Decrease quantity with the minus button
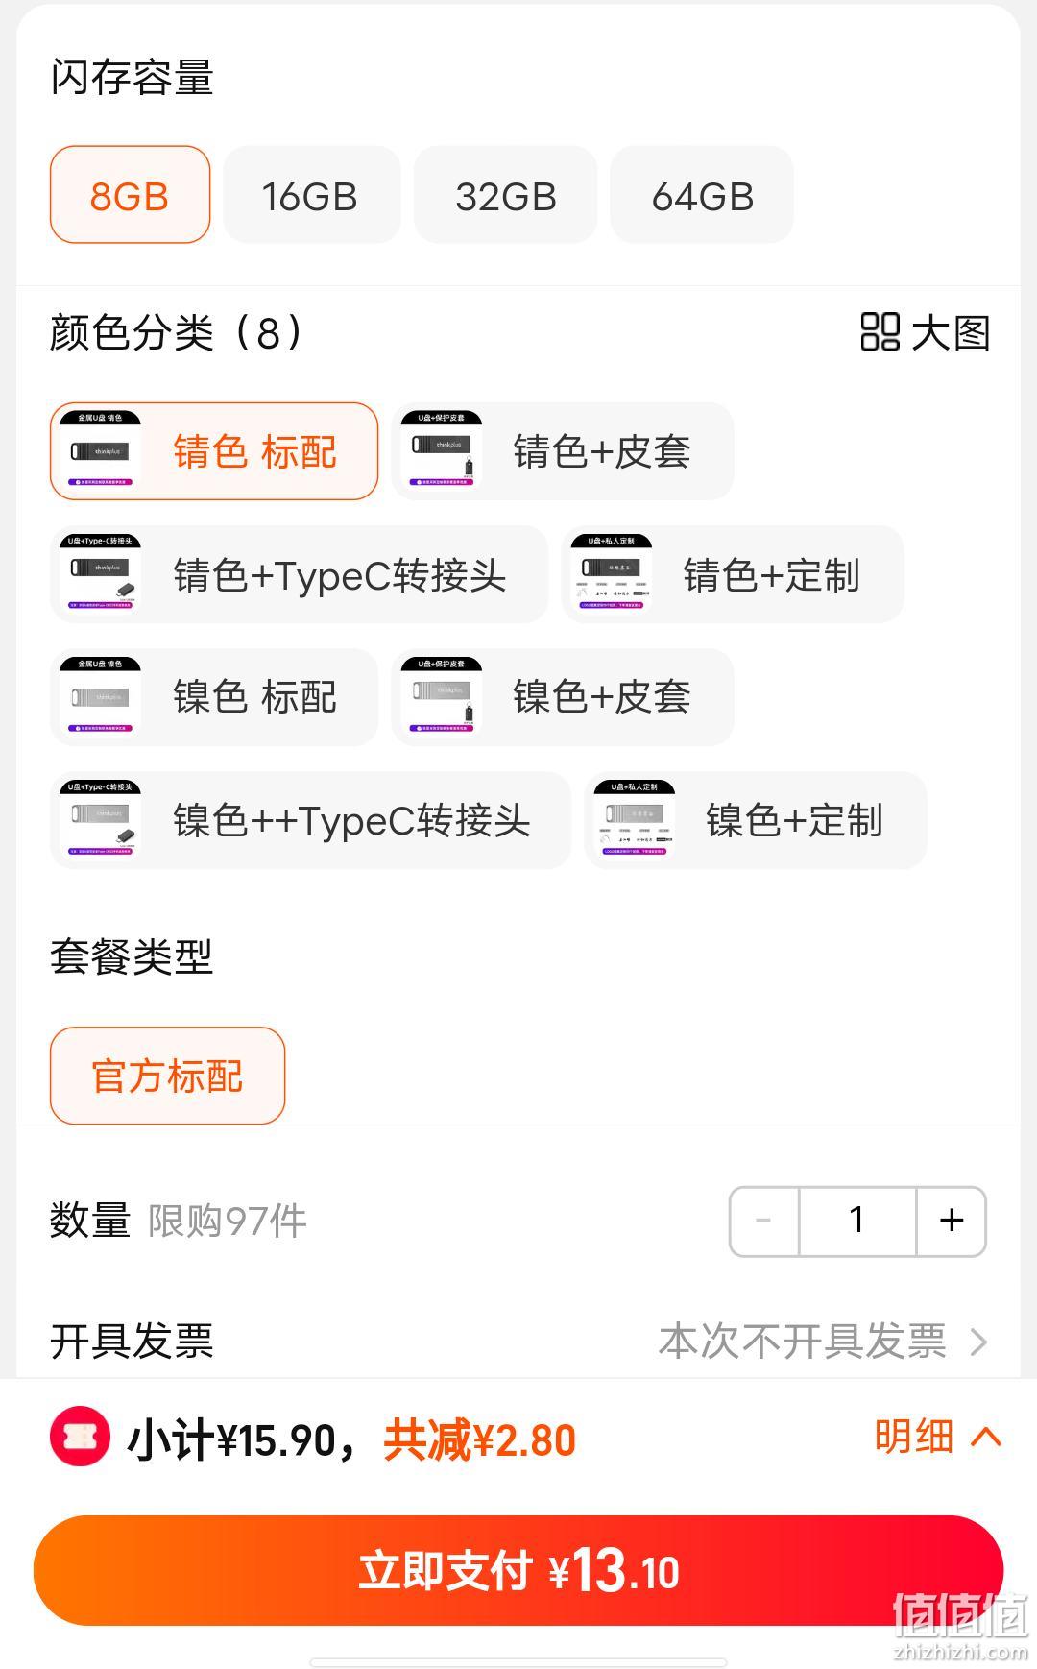 tap(764, 1221)
